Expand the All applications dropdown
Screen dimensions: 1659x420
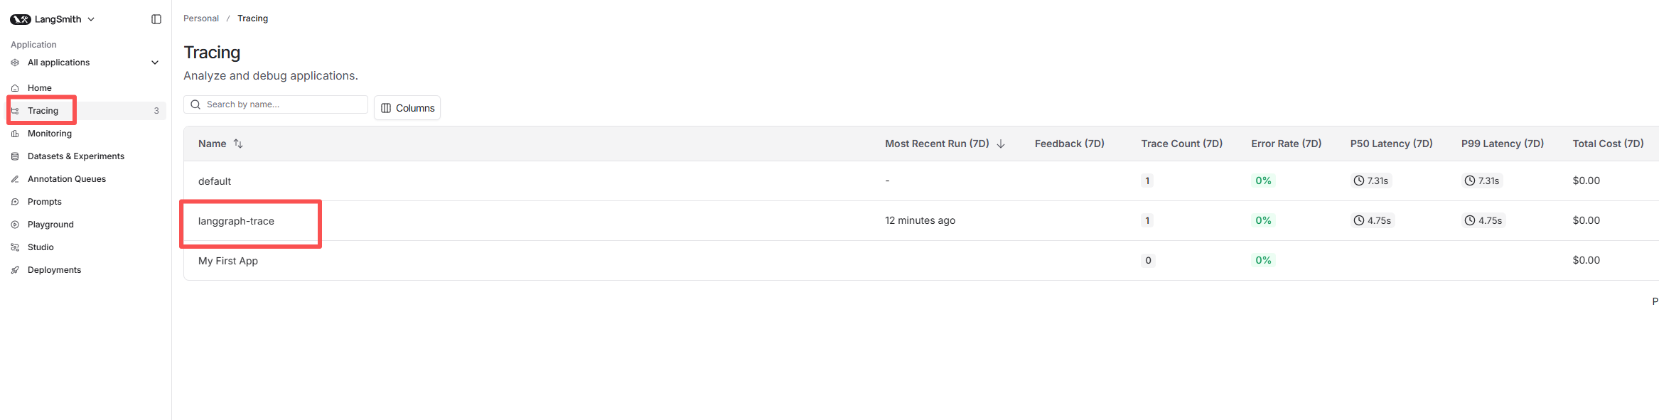pos(155,63)
